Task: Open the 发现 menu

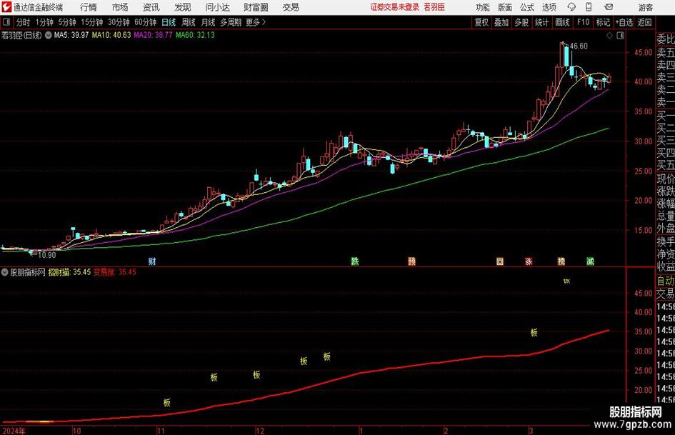Action: point(183,7)
